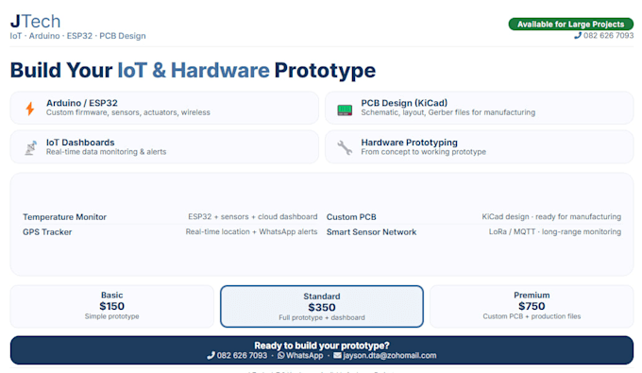Select the Premium $750 pricing card
Viewport: 642px width, 373px height.
tap(532, 306)
